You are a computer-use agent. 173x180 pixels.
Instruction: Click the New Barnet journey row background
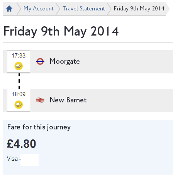click(88, 100)
